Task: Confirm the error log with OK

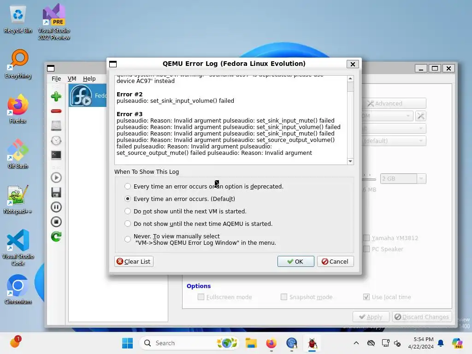Action: (x=295, y=261)
